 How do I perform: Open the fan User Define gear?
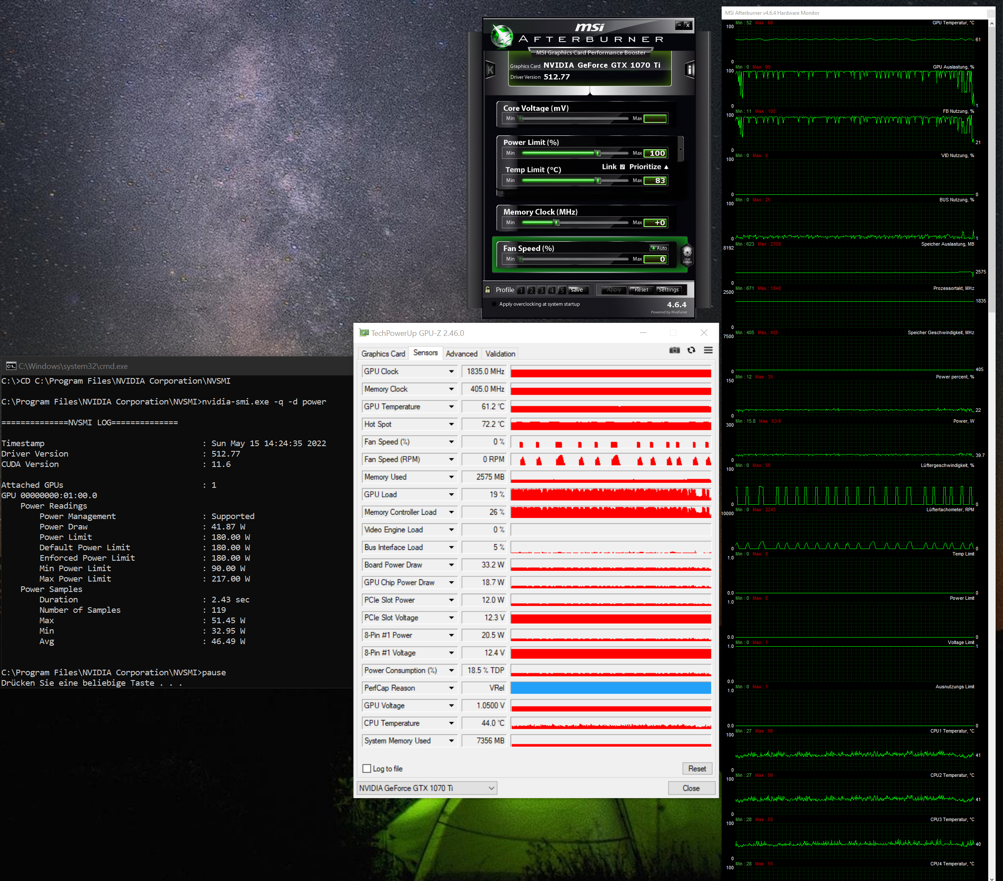coord(687,254)
